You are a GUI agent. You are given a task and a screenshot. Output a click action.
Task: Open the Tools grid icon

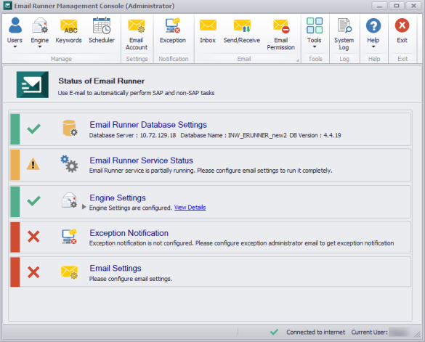pyautogui.click(x=315, y=25)
